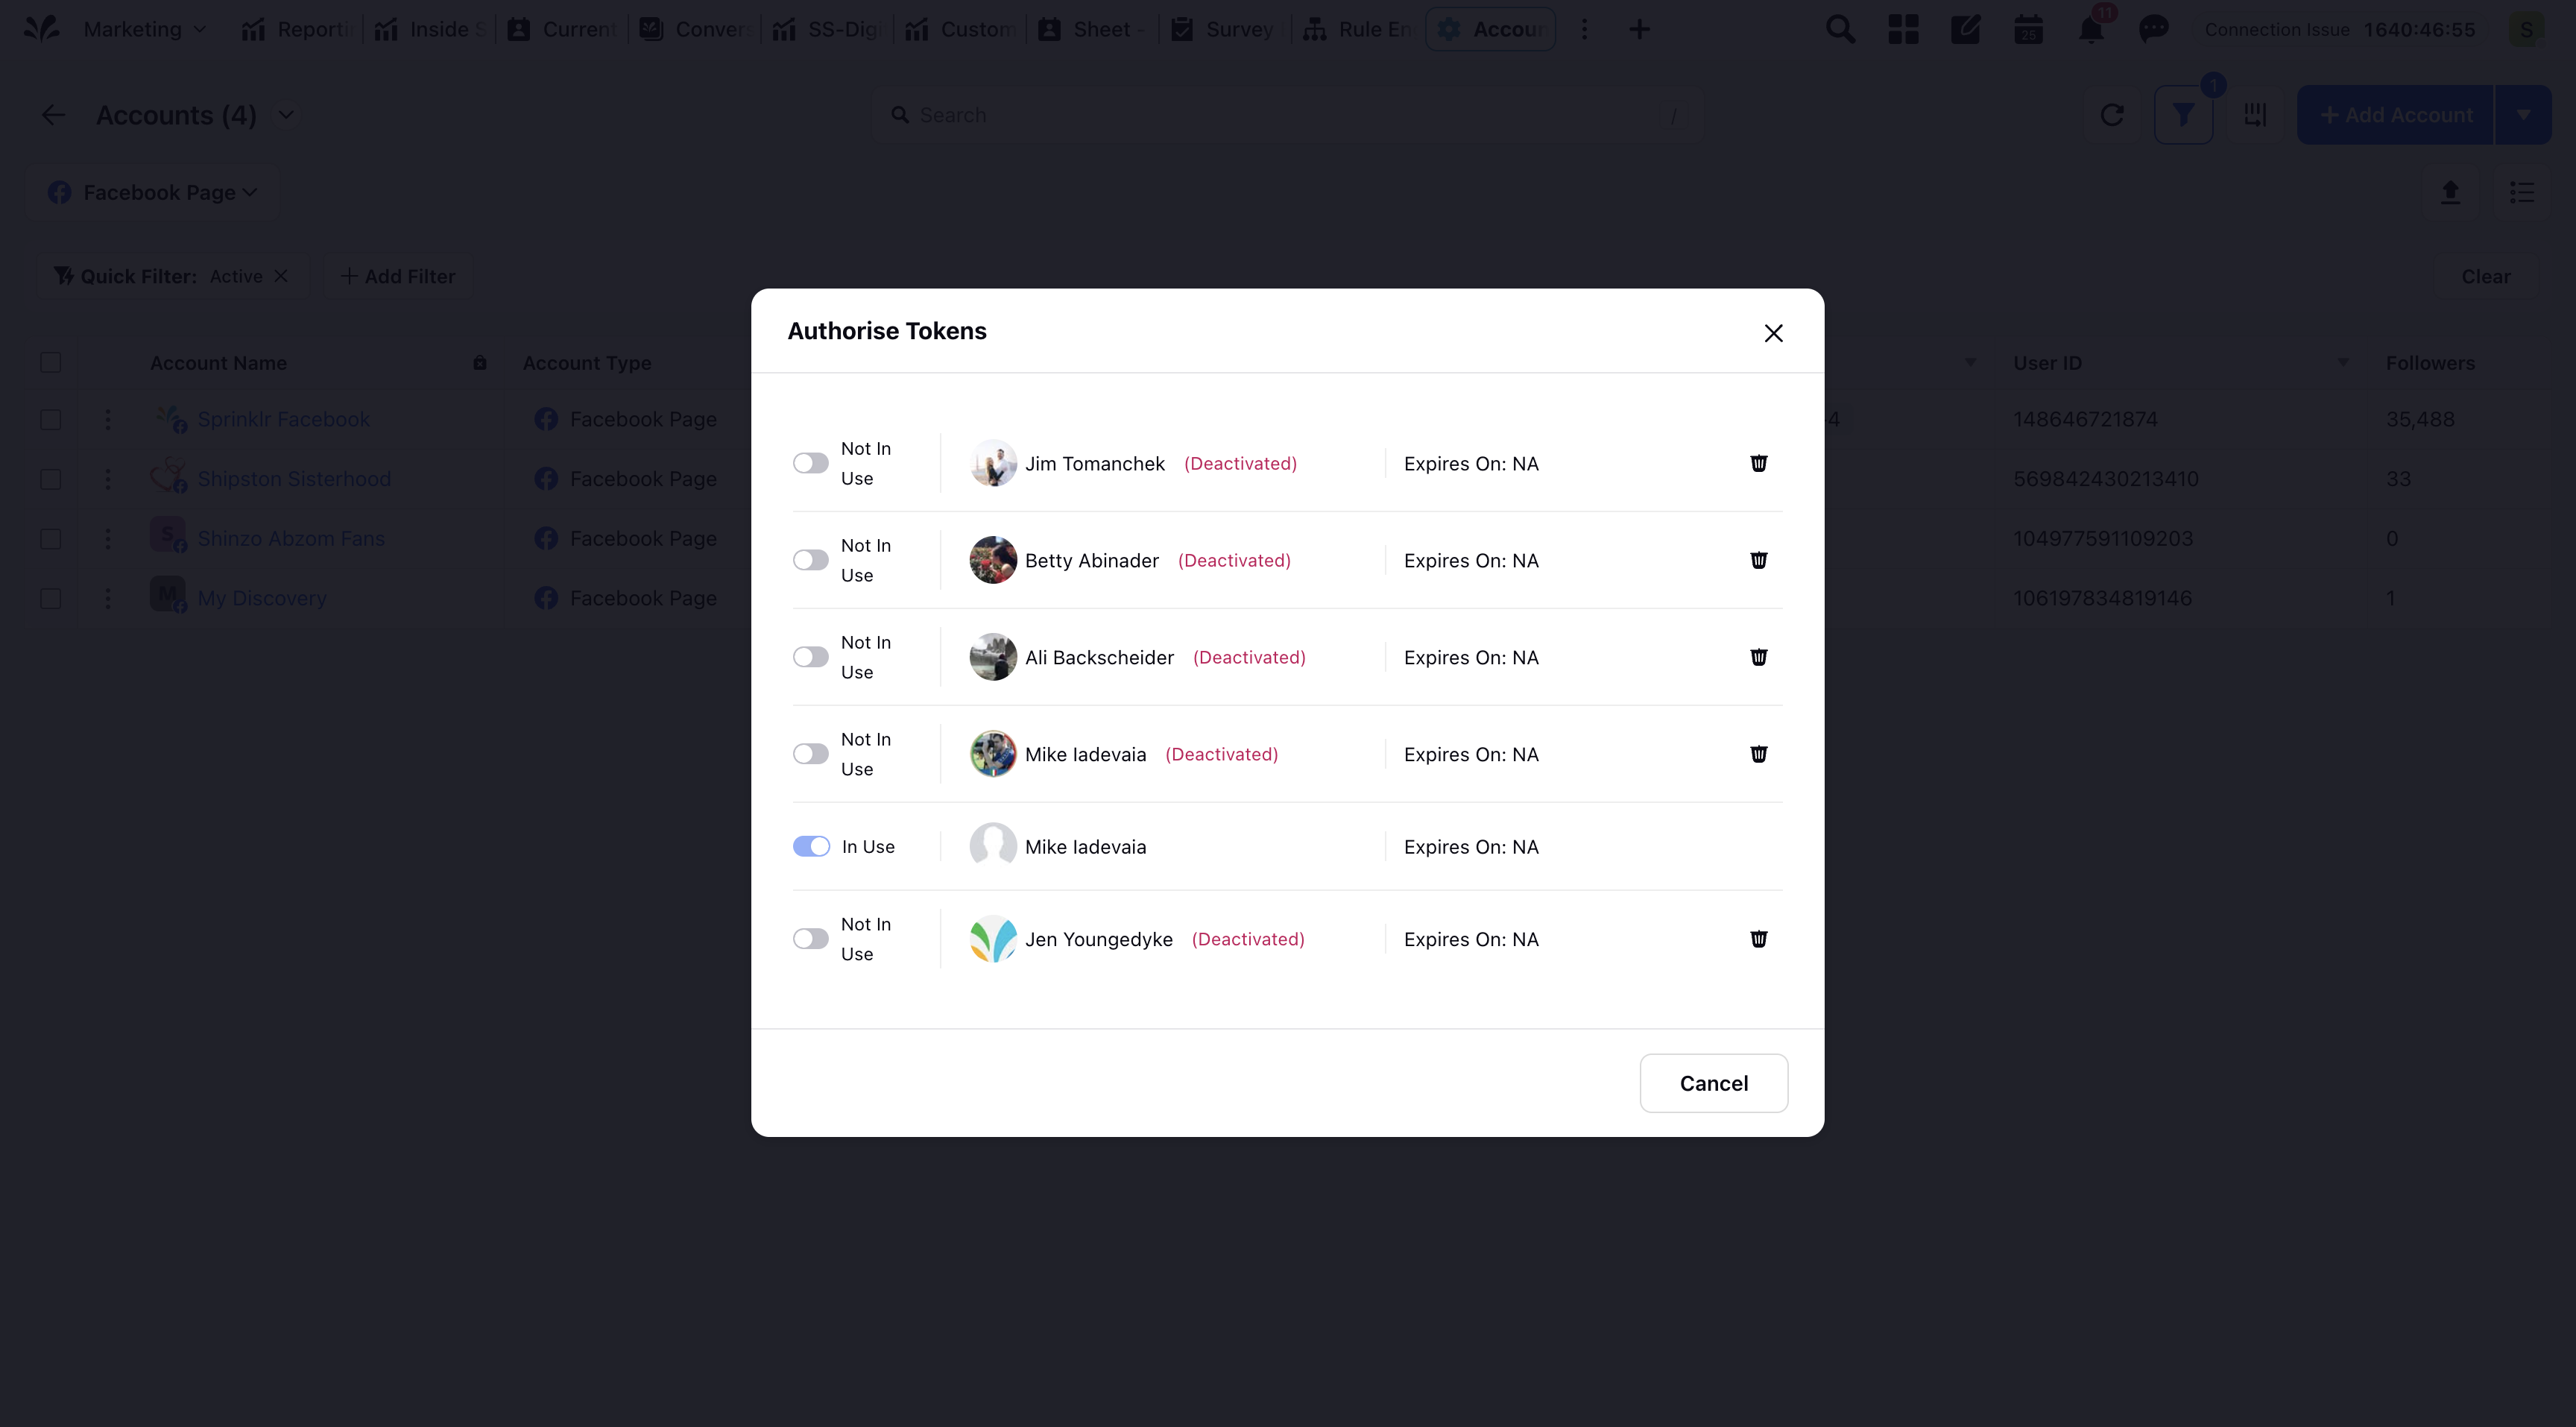Toggle Jim Tomanchek token to in use
The width and height of the screenshot is (2576, 1427).
point(811,463)
